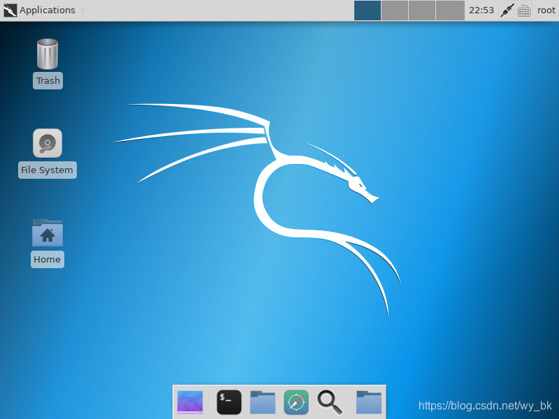Launch the terminal from the dock

229,402
